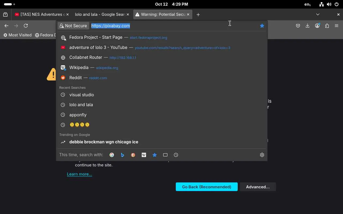Choose adventure of lolo 3 YouTube suggestion
This screenshot has width=343, height=214.
coord(162,48)
